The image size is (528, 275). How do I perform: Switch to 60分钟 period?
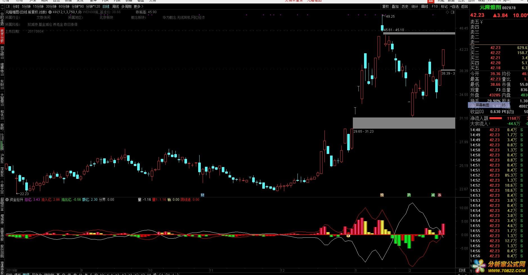(64, 6)
